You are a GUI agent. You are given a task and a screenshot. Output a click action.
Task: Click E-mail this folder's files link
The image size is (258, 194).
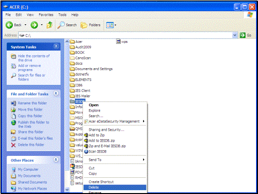[x=35, y=138]
